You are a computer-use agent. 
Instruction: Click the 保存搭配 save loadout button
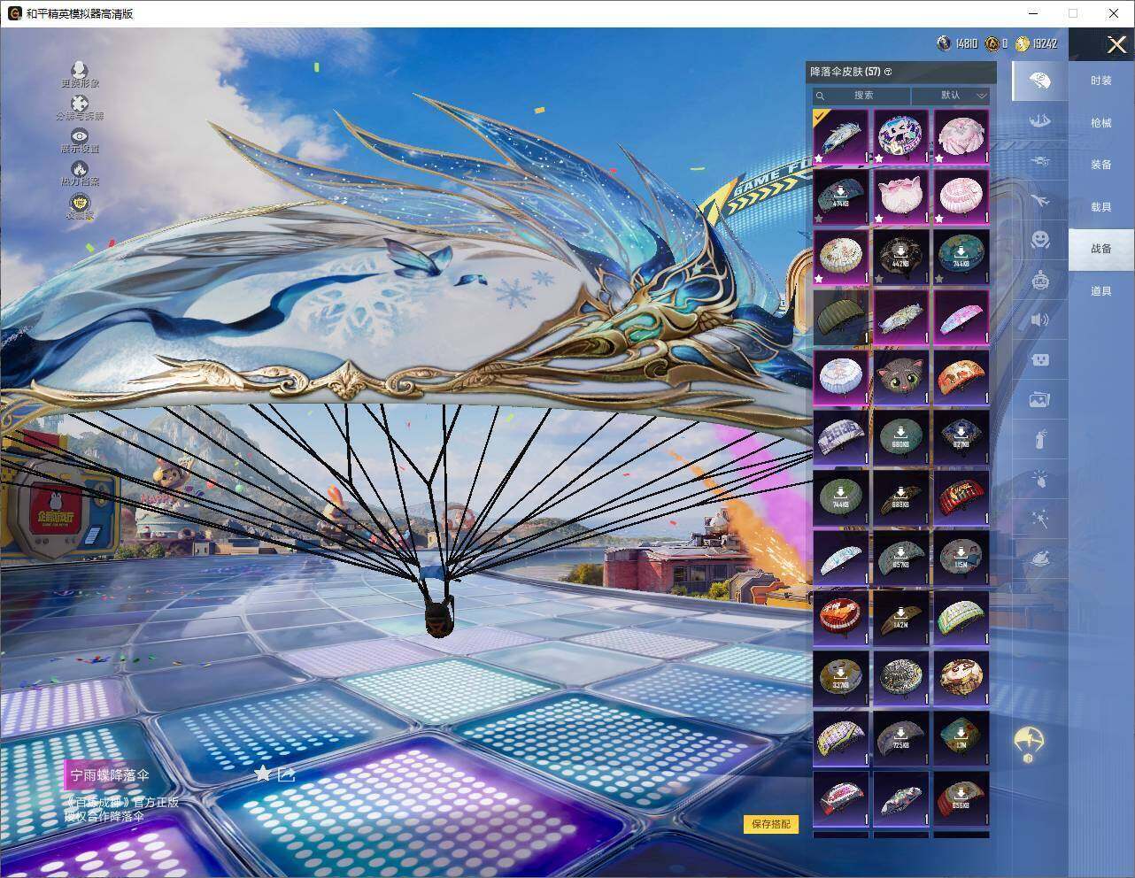click(x=770, y=824)
